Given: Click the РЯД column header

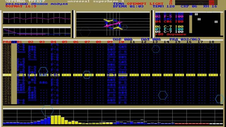Looking at the screenshot, I should (7, 42).
